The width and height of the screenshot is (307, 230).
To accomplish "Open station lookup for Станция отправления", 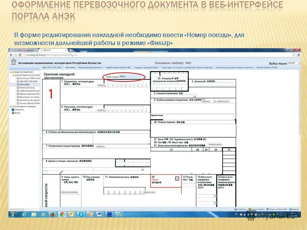I will (x=195, y=96).
